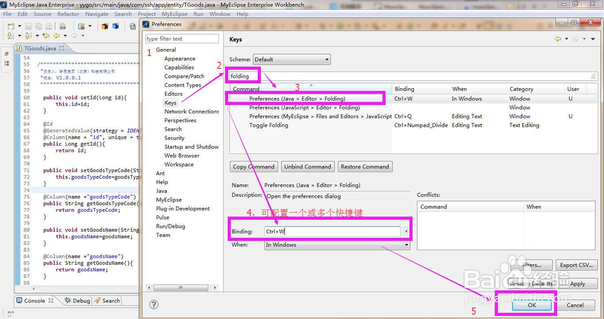The image size is (604, 319).
Task: Click the clear filter eraser icon
Action: pyautogui.click(x=594, y=76)
